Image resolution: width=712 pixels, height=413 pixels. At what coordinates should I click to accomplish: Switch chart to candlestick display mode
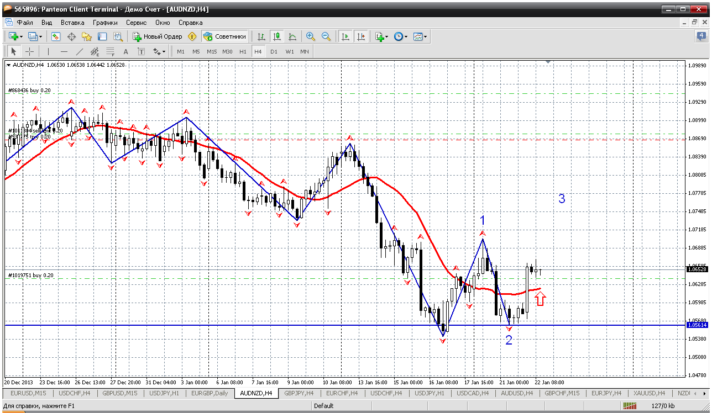(x=277, y=36)
